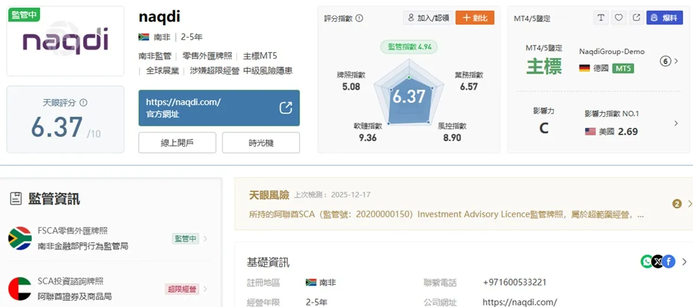
Task: Click the orange 對比 button
Action: [475, 18]
